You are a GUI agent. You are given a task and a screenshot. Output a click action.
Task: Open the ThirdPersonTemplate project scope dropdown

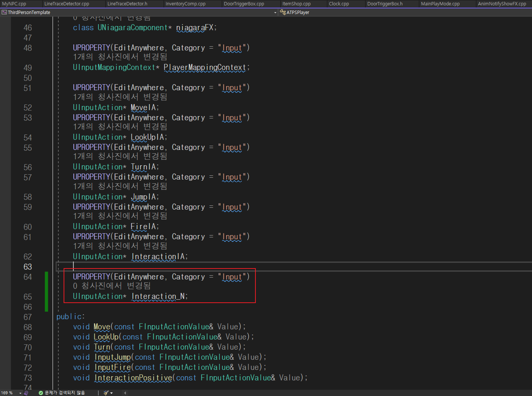(275, 12)
